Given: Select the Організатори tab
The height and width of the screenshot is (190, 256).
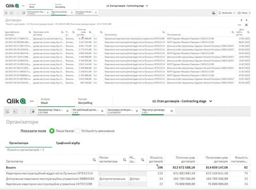Looking at the screenshot, I should pos(19,143).
